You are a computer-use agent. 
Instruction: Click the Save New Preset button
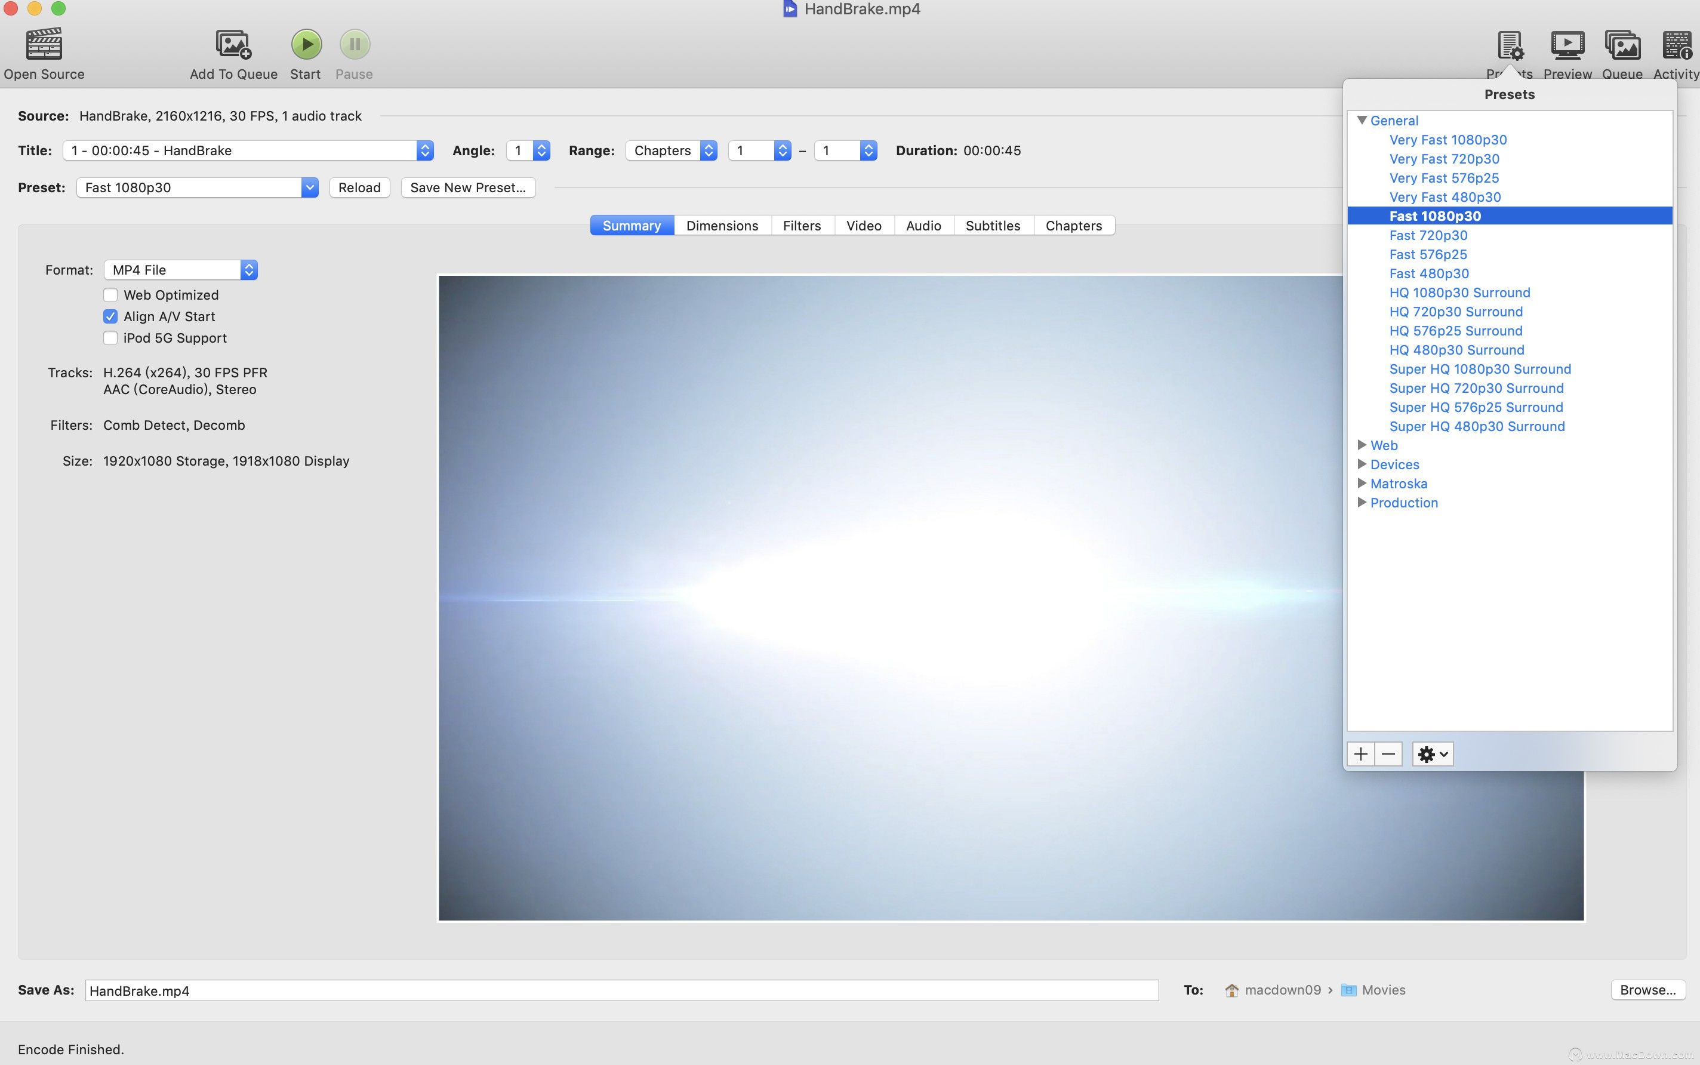(x=469, y=186)
